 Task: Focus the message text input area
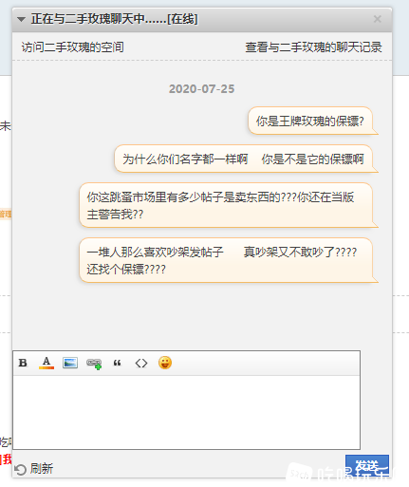click(186, 412)
